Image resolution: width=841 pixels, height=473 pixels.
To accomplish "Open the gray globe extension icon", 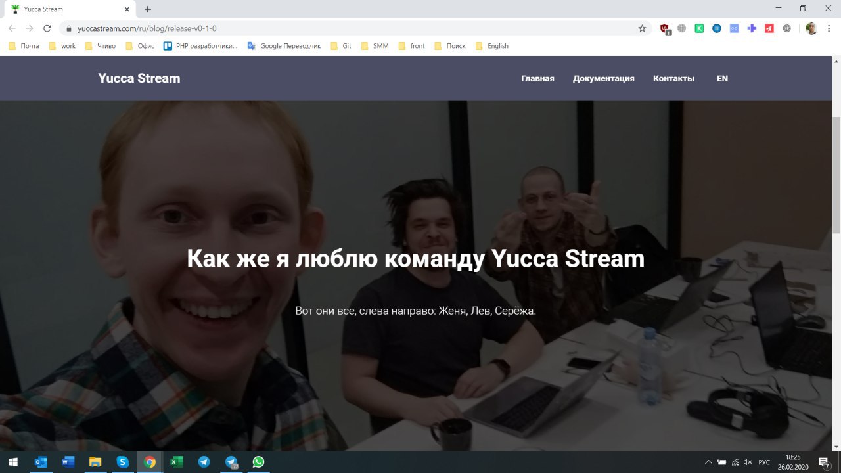I will click(682, 28).
